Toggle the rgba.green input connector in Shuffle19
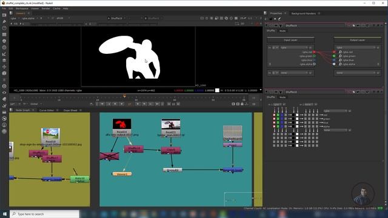388x218 pixels. (314, 56)
